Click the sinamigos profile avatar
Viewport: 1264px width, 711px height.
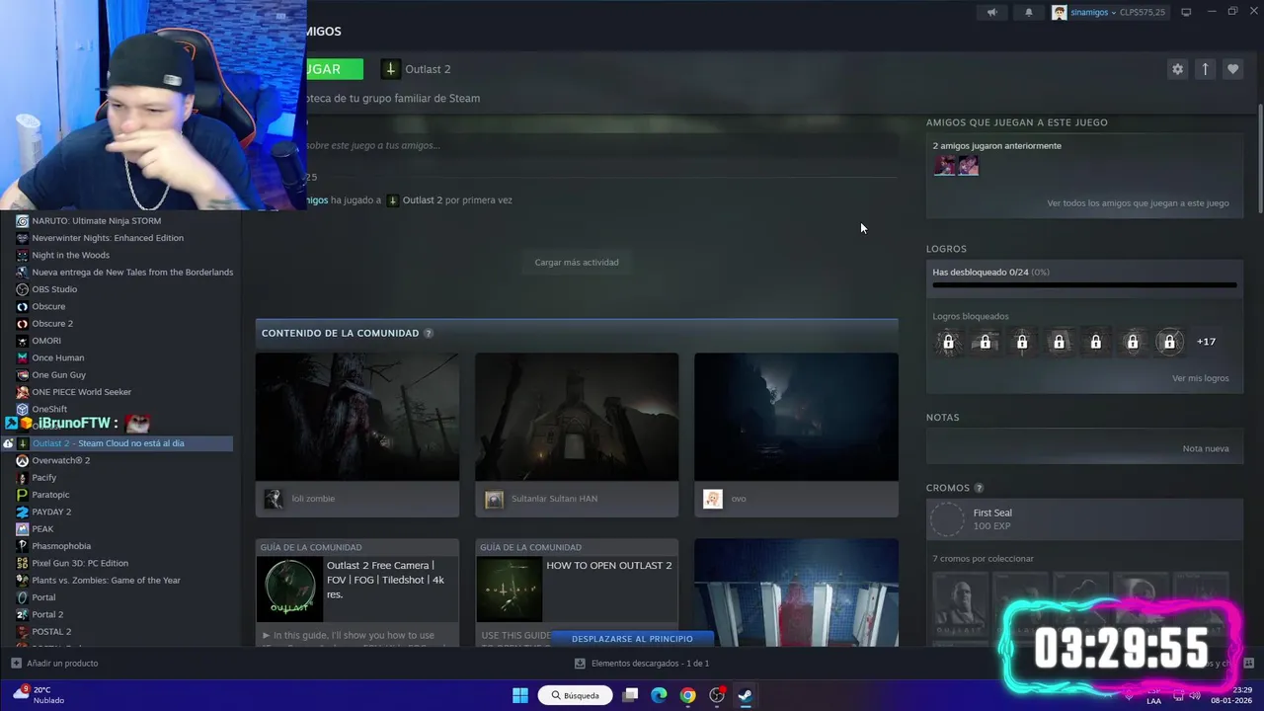pos(1060,12)
